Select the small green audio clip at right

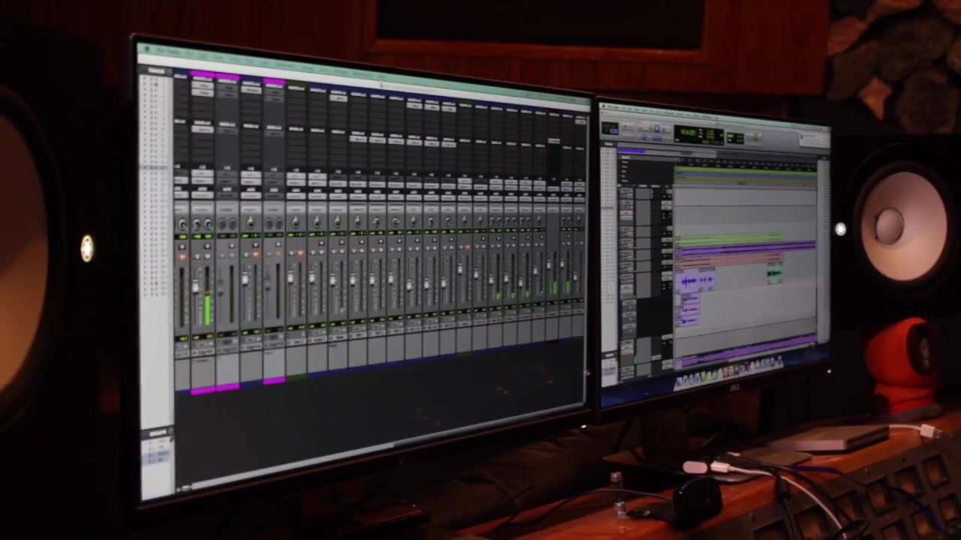click(774, 274)
